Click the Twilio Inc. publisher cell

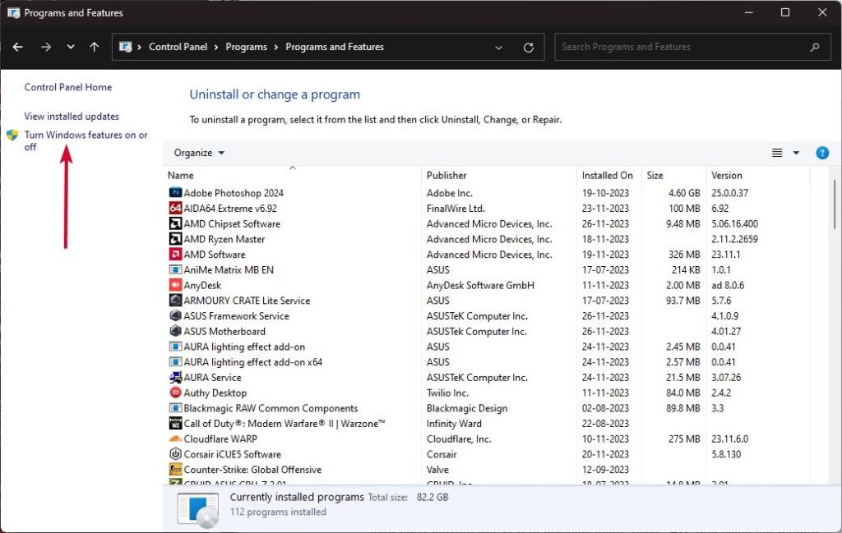(x=447, y=393)
